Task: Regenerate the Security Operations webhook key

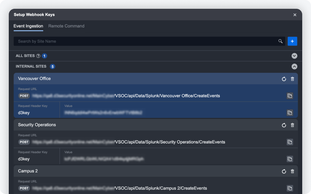Action: tap(284, 125)
